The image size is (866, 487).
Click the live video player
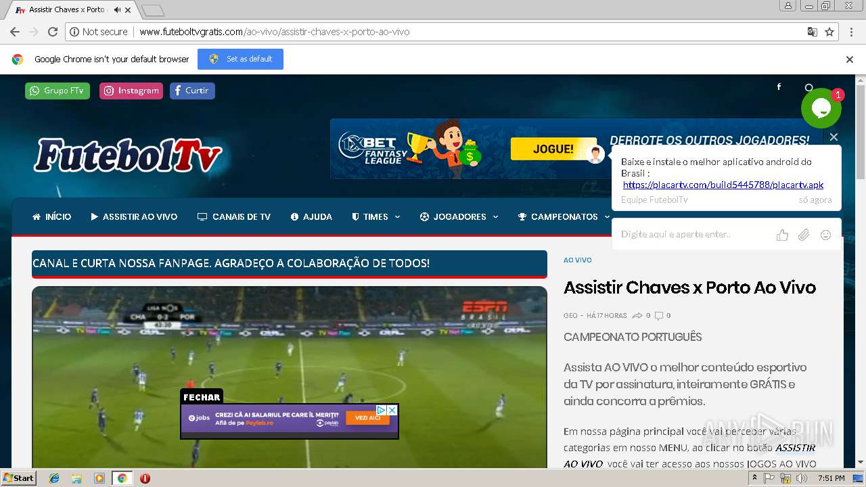tap(290, 377)
